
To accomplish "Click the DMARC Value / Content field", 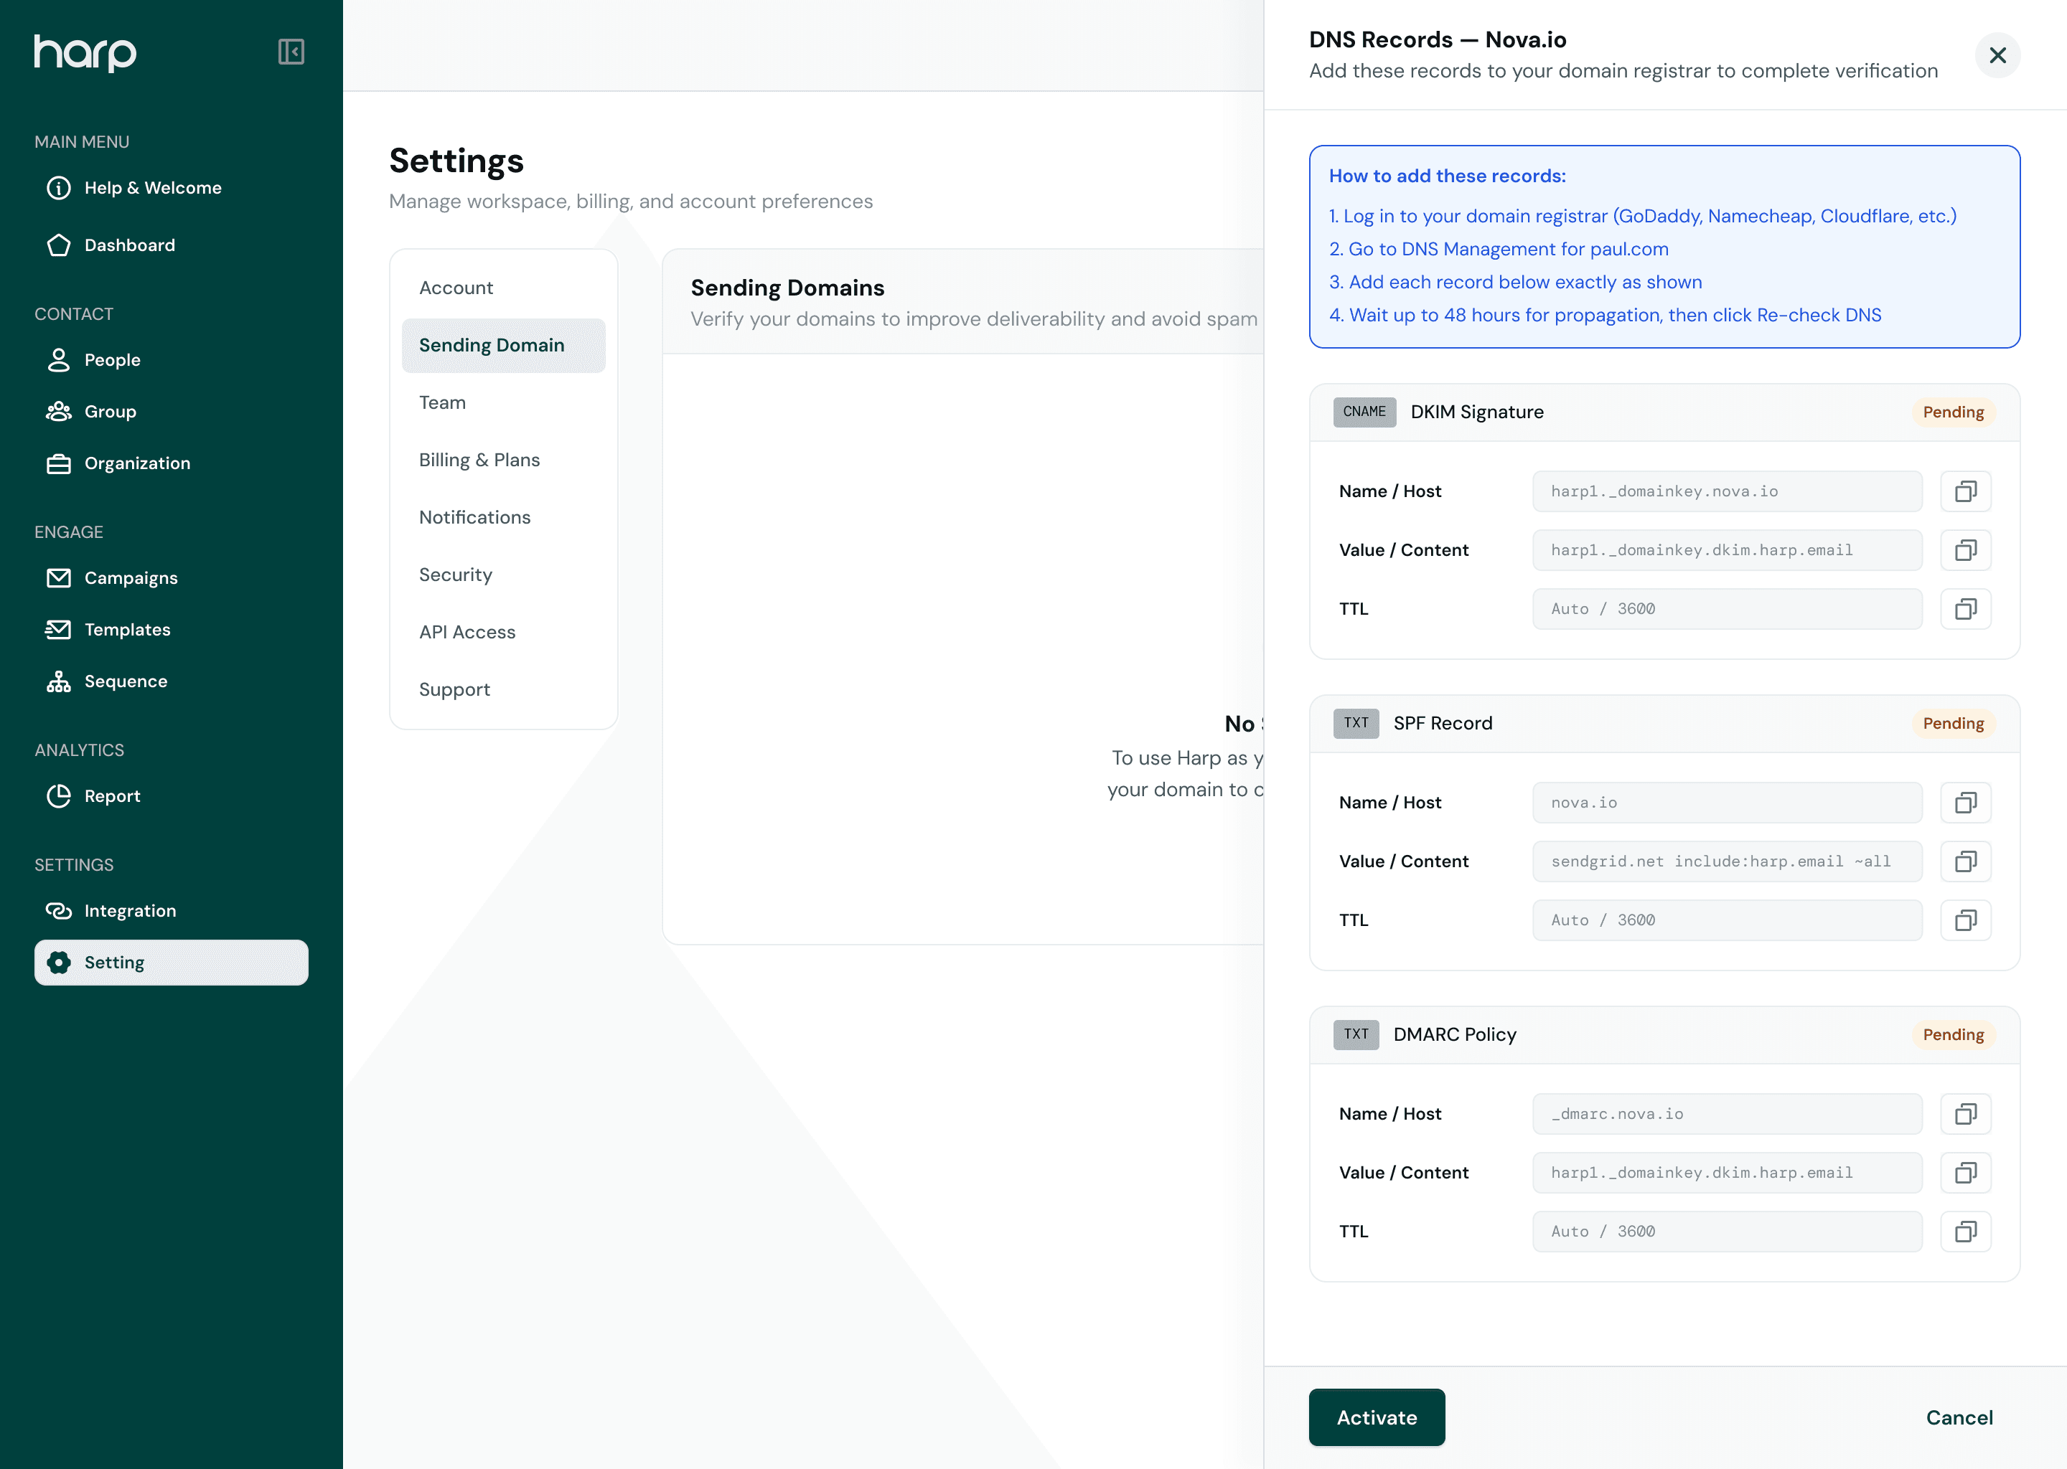I will [x=1727, y=1172].
